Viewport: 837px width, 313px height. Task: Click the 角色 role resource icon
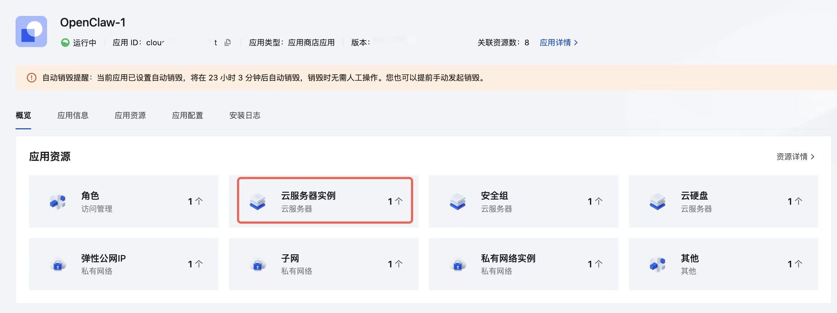(x=58, y=201)
